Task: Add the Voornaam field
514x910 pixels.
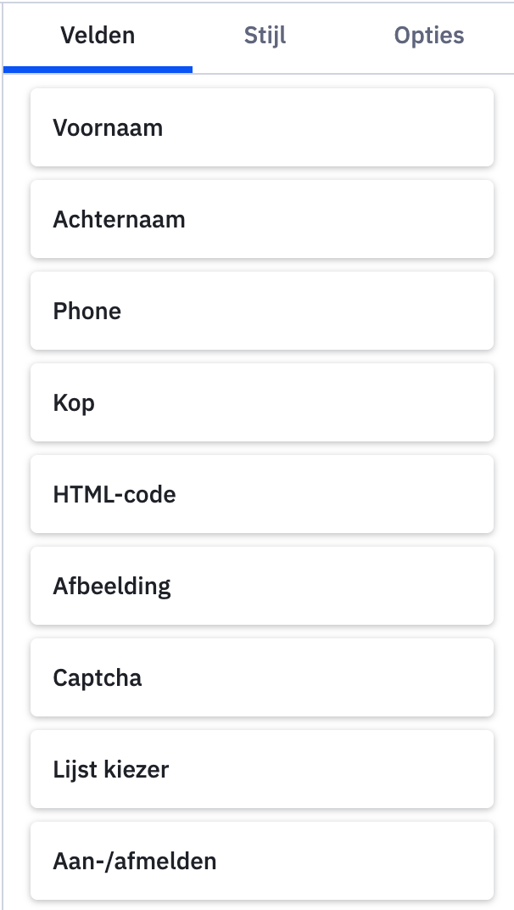Action: [261, 128]
